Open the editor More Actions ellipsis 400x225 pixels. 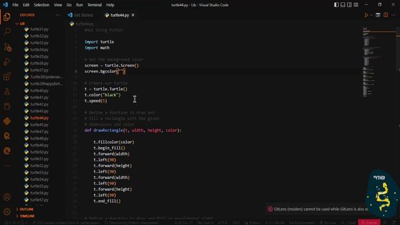coord(393,15)
